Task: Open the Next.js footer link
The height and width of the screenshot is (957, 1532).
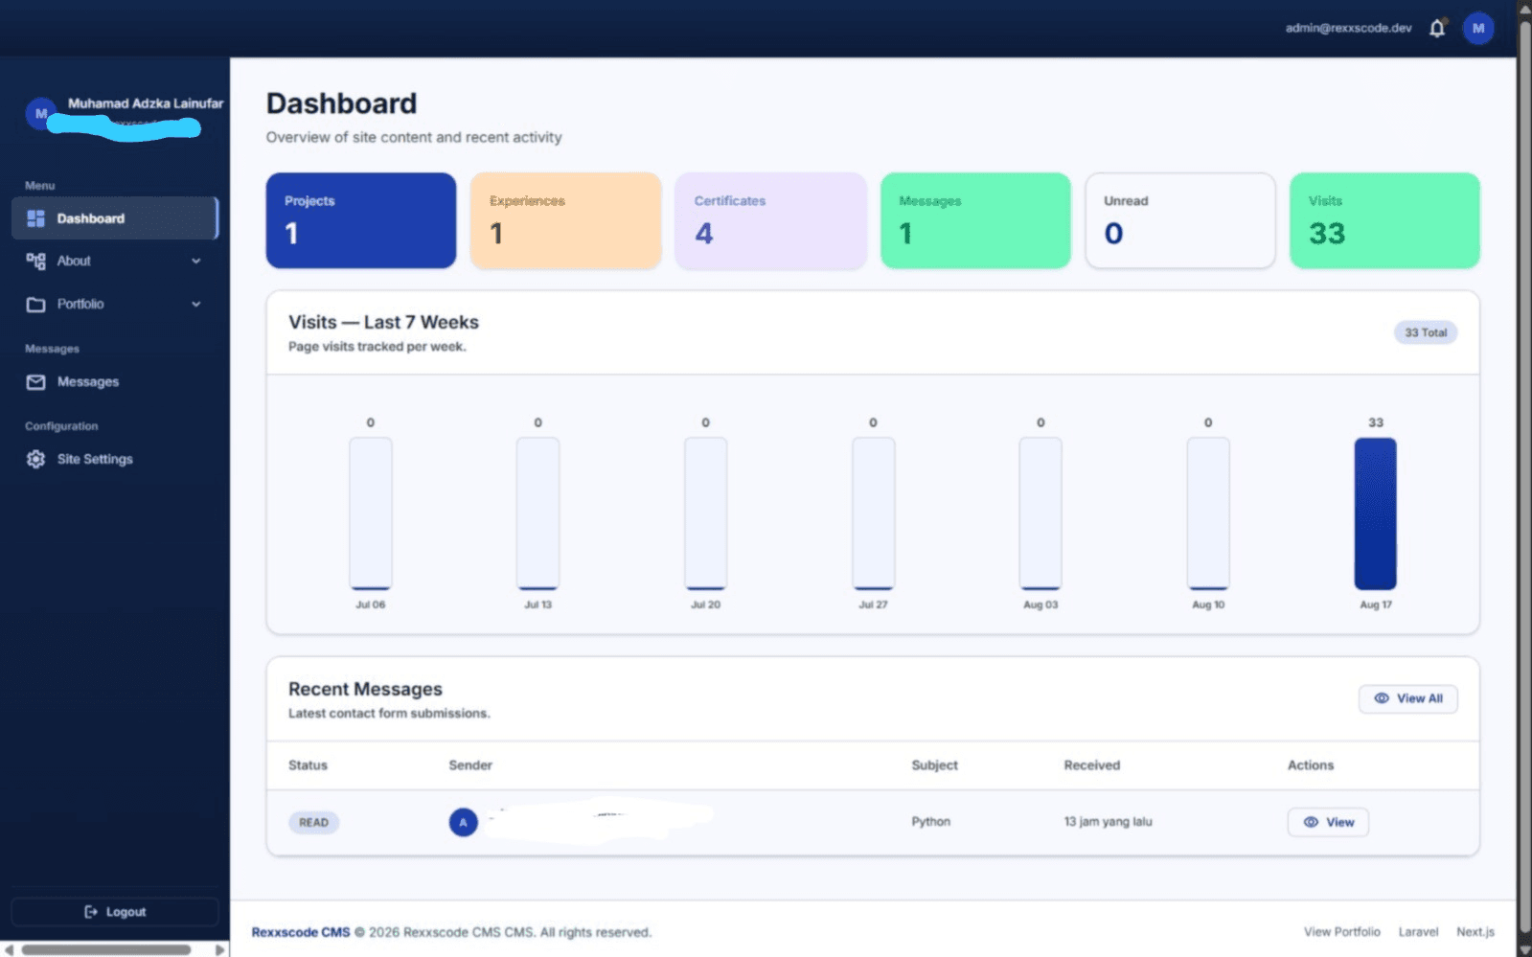Action: point(1475,932)
